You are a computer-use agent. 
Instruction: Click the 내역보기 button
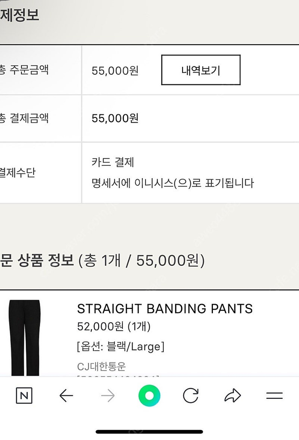pos(201,70)
